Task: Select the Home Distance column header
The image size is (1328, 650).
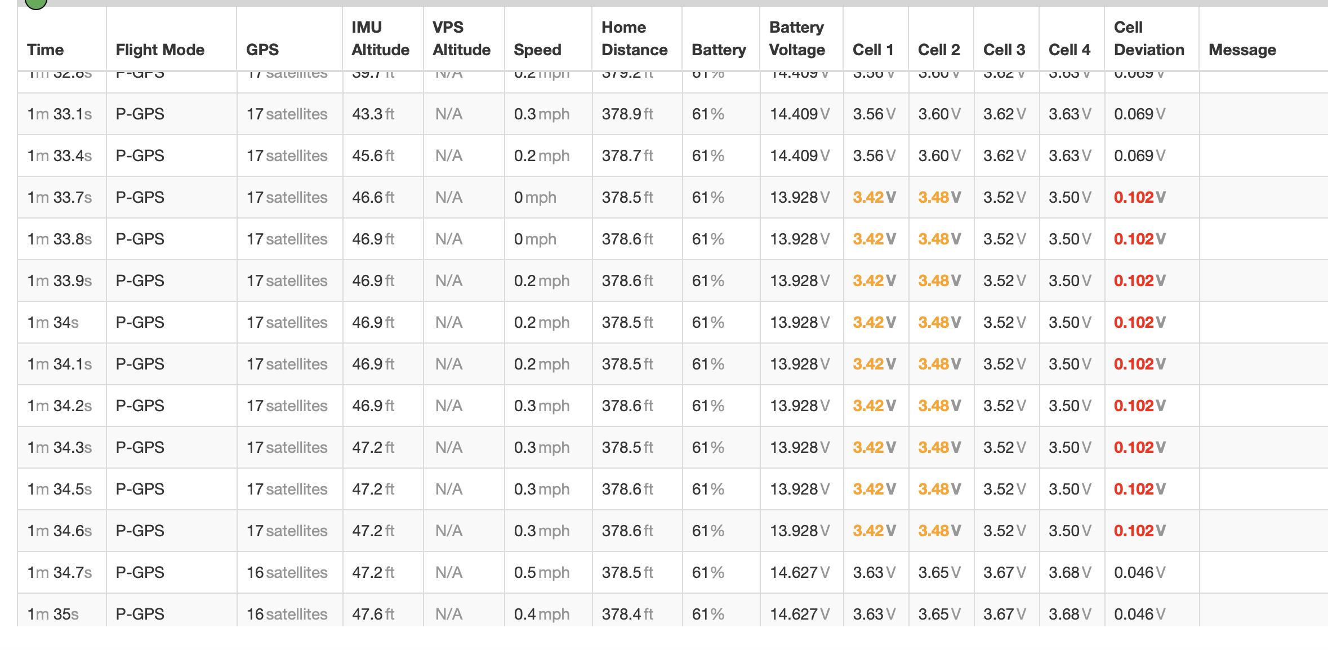Action: pyautogui.click(x=635, y=38)
